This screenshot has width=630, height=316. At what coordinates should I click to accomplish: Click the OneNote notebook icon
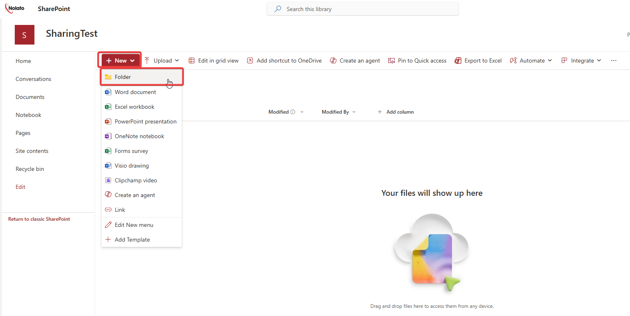[x=108, y=136]
